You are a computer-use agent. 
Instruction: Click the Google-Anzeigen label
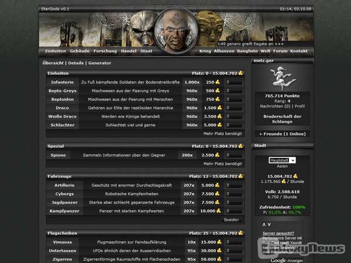(287, 260)
